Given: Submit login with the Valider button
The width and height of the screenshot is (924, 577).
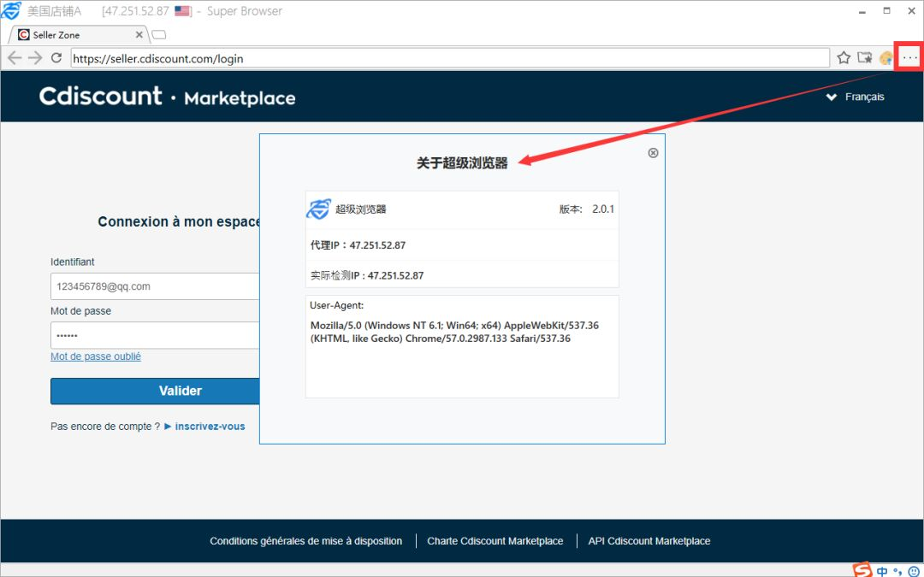Looking at the screenshot, I should click(x=155, y=391).
